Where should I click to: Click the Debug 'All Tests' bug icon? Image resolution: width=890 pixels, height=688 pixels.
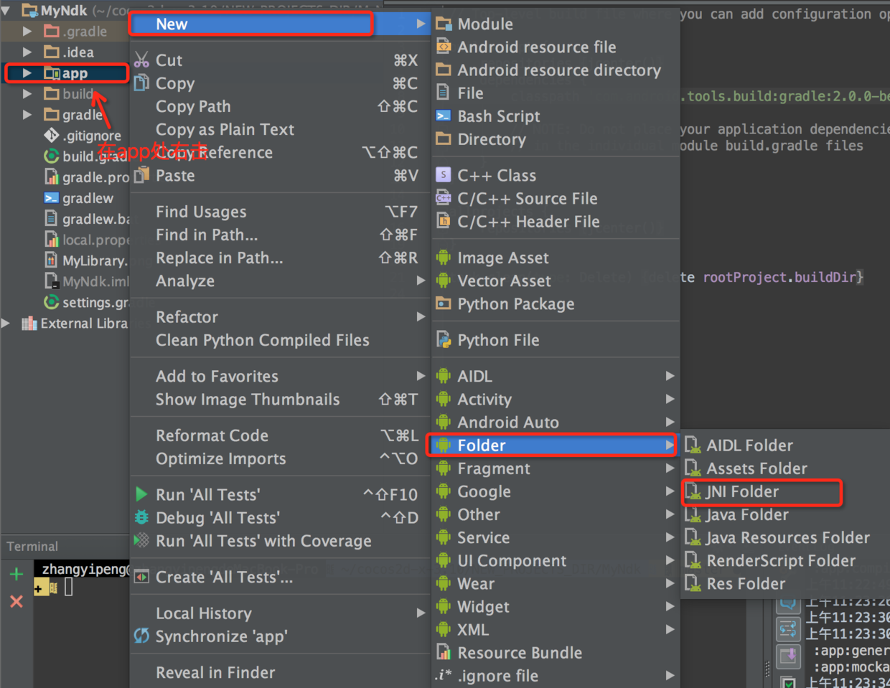[142, 517]
